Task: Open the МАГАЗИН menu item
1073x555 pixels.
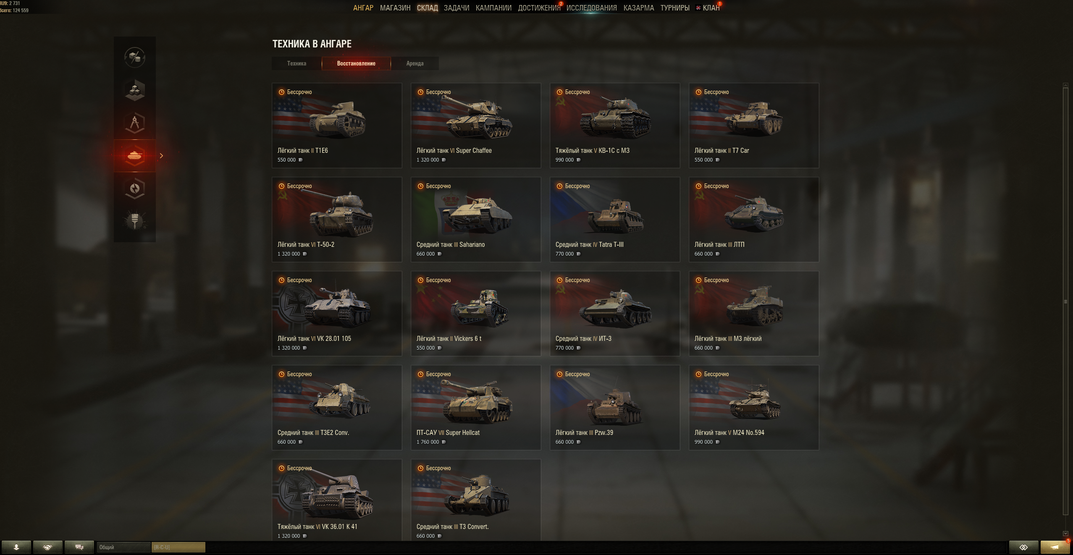Action: (395, 8)
